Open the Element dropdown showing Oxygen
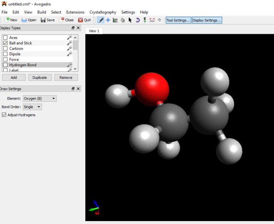This screenshot has height=224, width=274. pos(40,98)
